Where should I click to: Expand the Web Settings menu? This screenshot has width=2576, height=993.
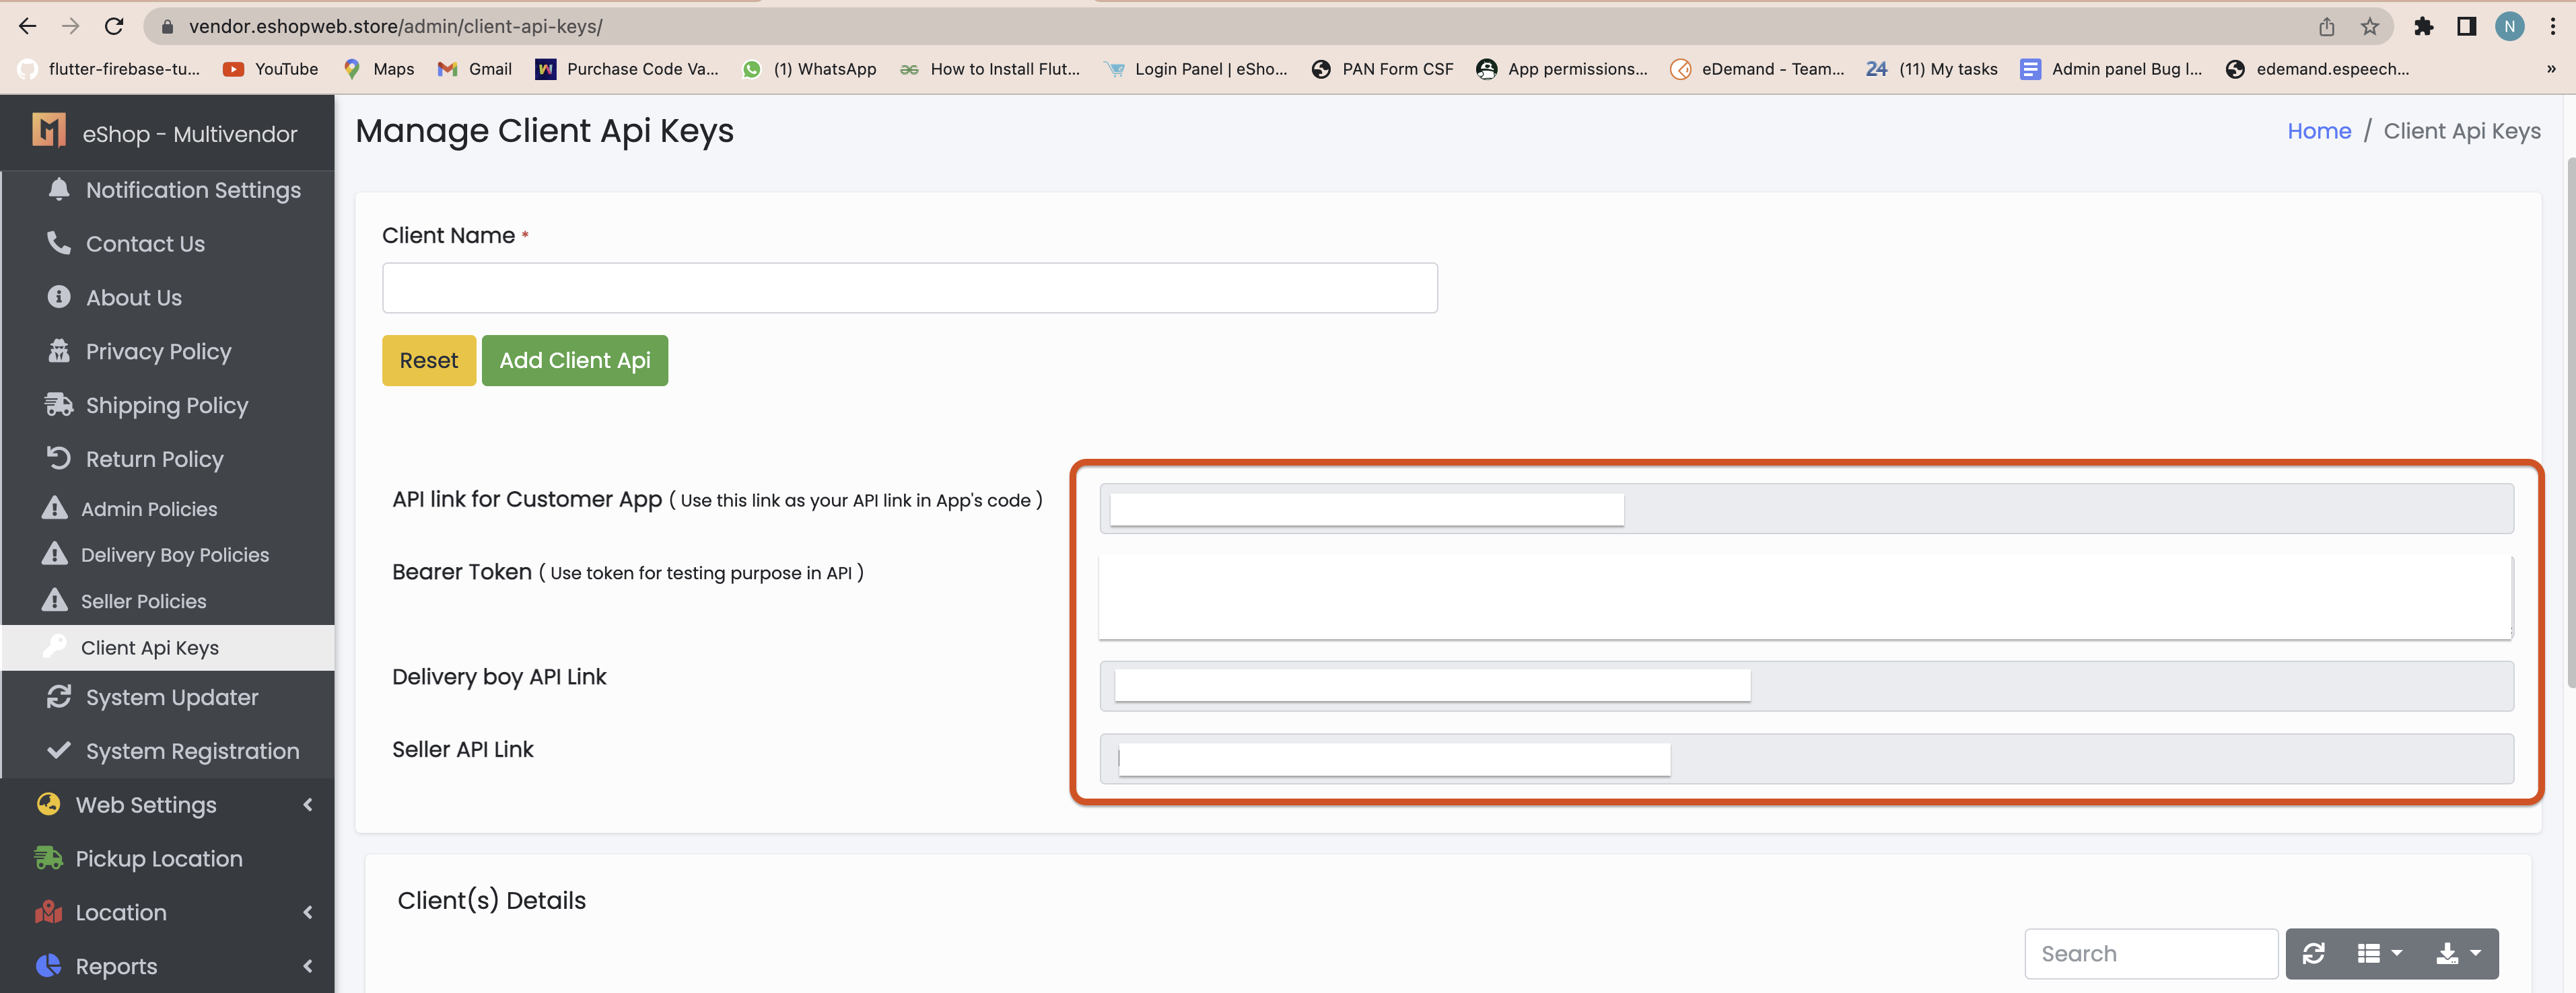[x=145, y=804]
